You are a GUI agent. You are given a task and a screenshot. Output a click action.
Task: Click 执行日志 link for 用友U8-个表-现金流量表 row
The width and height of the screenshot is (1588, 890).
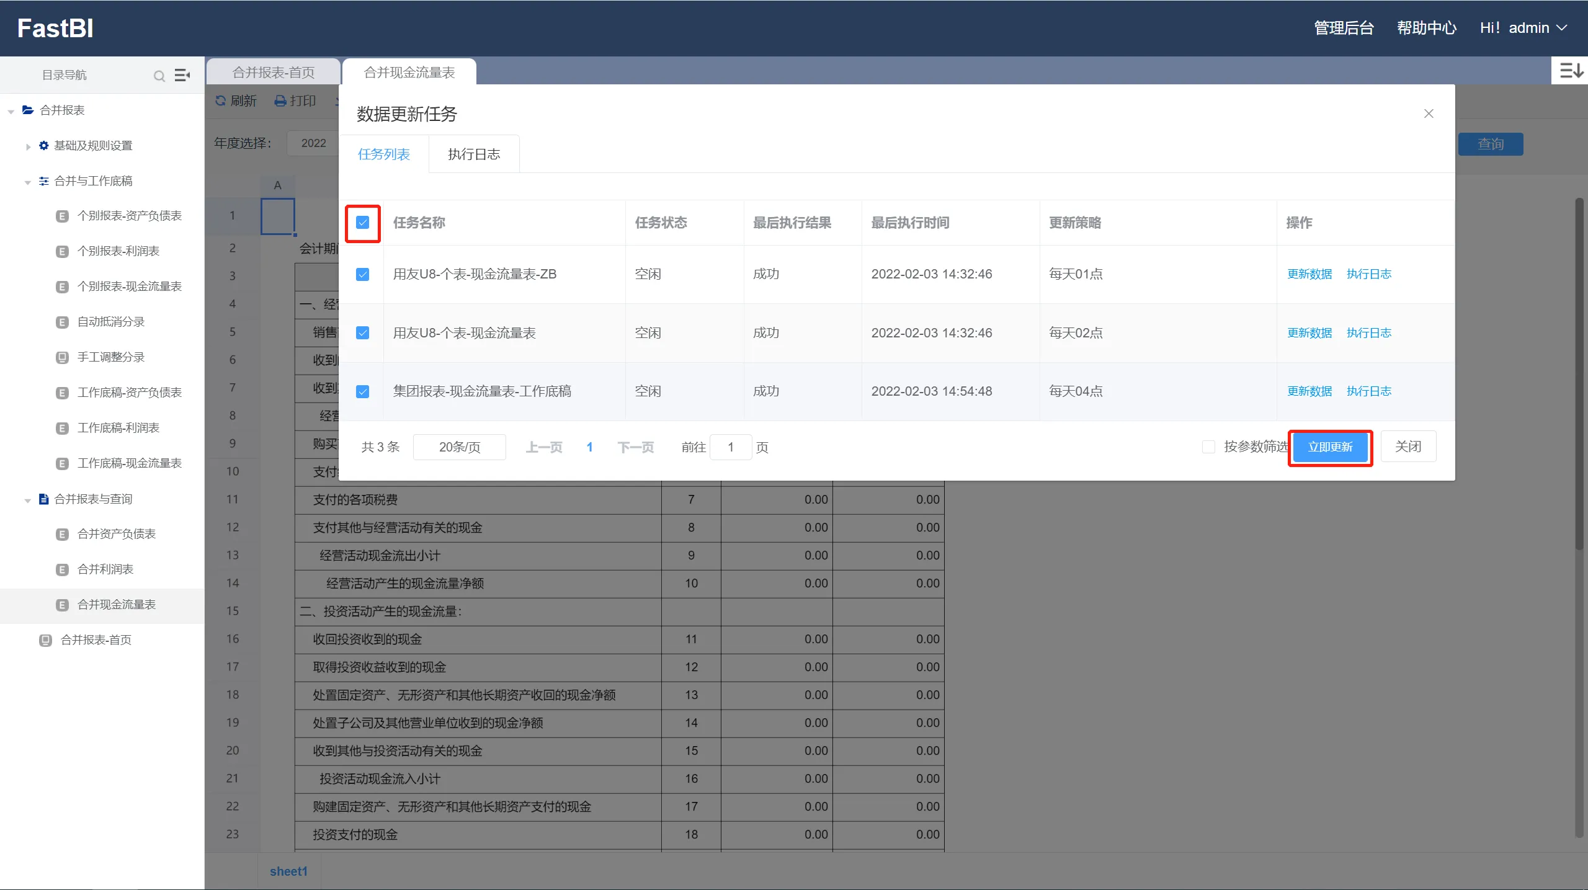pyautogui.click(x=1369, y=333)
